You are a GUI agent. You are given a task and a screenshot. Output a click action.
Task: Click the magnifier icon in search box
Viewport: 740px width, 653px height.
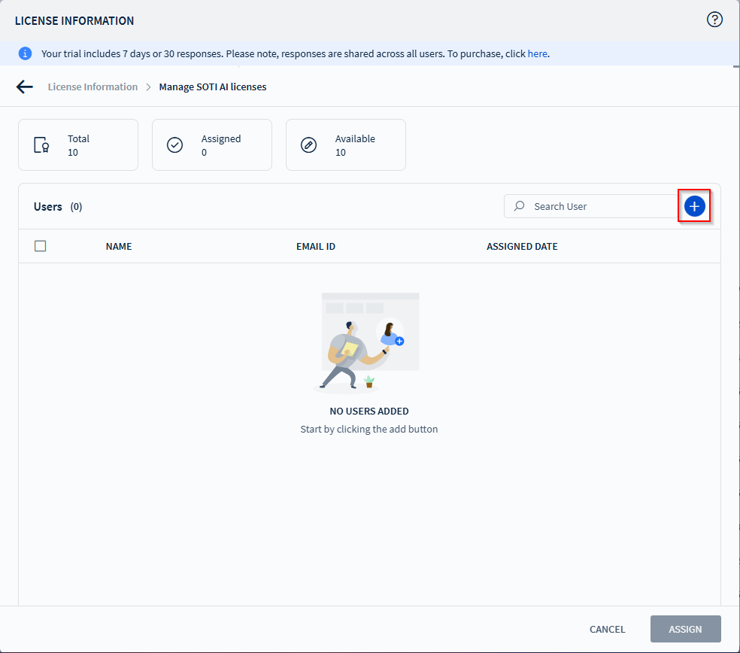(x=520, y=206)
